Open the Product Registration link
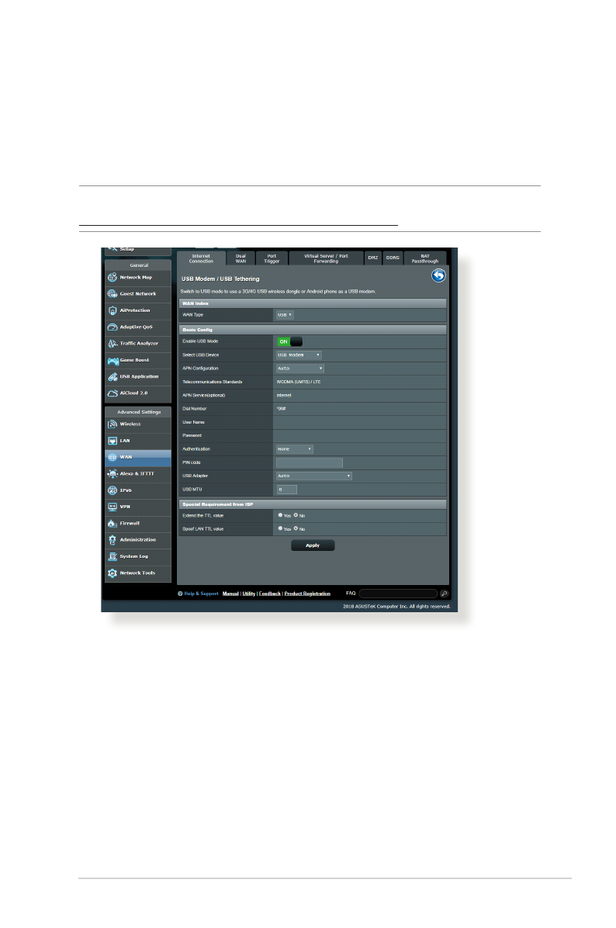The image size is (616, 928). click(307, 594)
